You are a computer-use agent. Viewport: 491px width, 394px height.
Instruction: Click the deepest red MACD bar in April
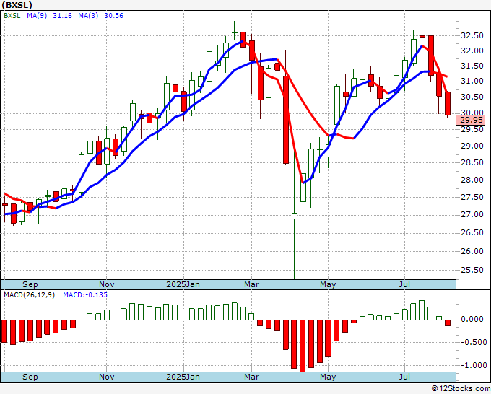303,346
